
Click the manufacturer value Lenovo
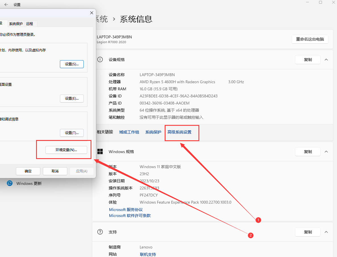pyautogui.click(x=146, y=247)
